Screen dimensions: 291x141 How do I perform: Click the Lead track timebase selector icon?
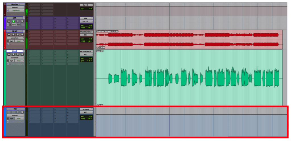8,64
